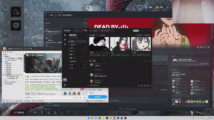Screen dimensions: 214x120
Task: Open the game settings gear on Steam page
Action: pos(198,47)
